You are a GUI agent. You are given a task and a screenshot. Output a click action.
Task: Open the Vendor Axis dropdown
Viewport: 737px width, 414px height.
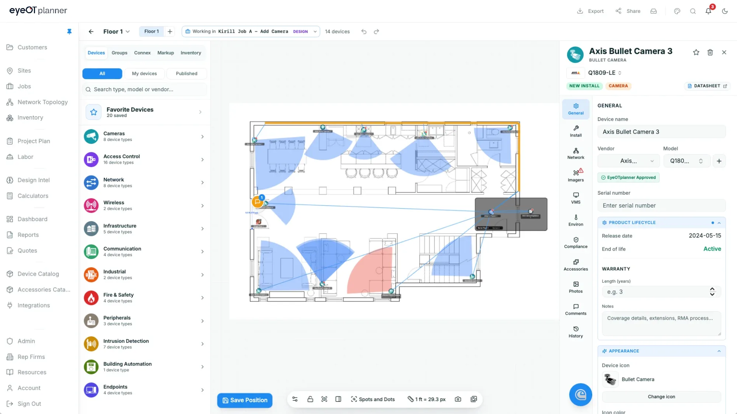click(628, 161)
